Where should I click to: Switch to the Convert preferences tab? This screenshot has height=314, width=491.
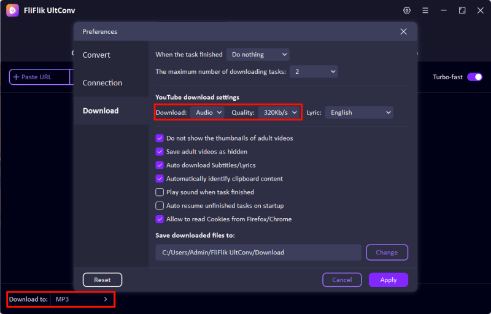pos(97,55)
